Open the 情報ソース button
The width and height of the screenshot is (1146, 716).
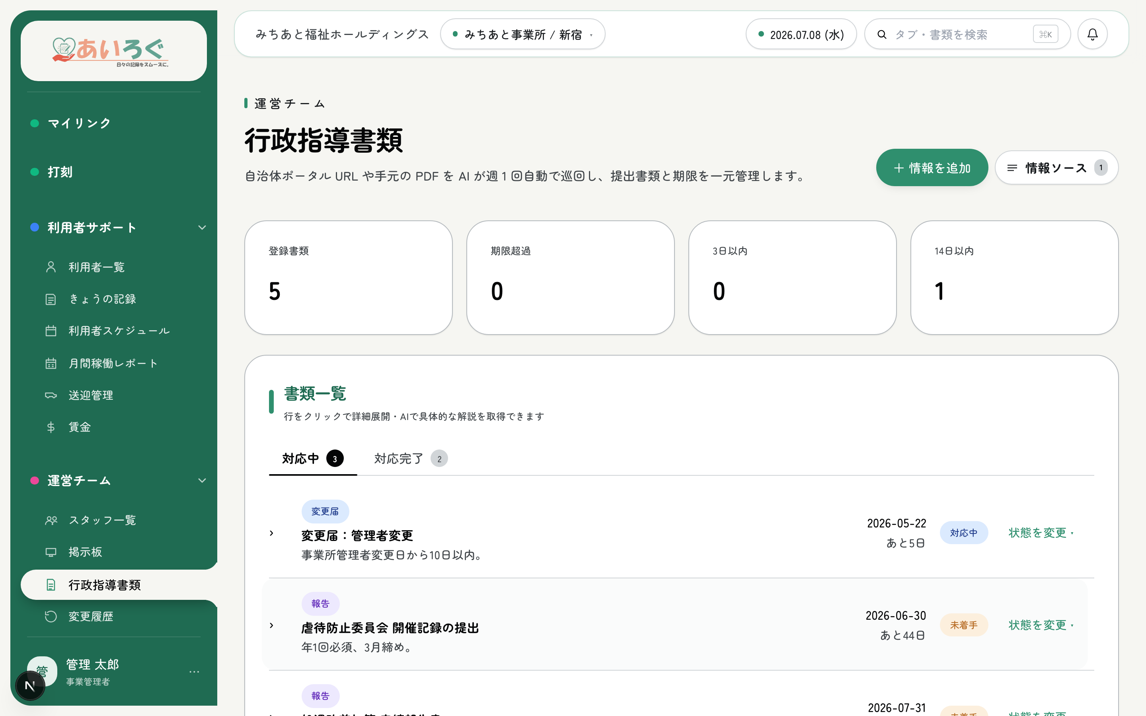1056,167
